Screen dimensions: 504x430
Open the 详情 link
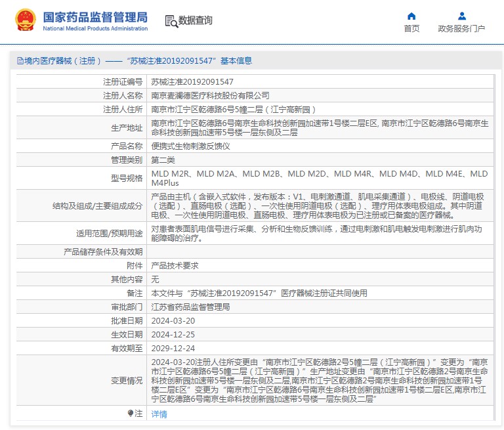coord(159,414)
